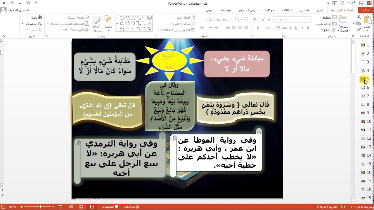Switch to the Slide Show (عرض الشرائح) tab
The image size is (374, 210).
(x=248, y=10)
